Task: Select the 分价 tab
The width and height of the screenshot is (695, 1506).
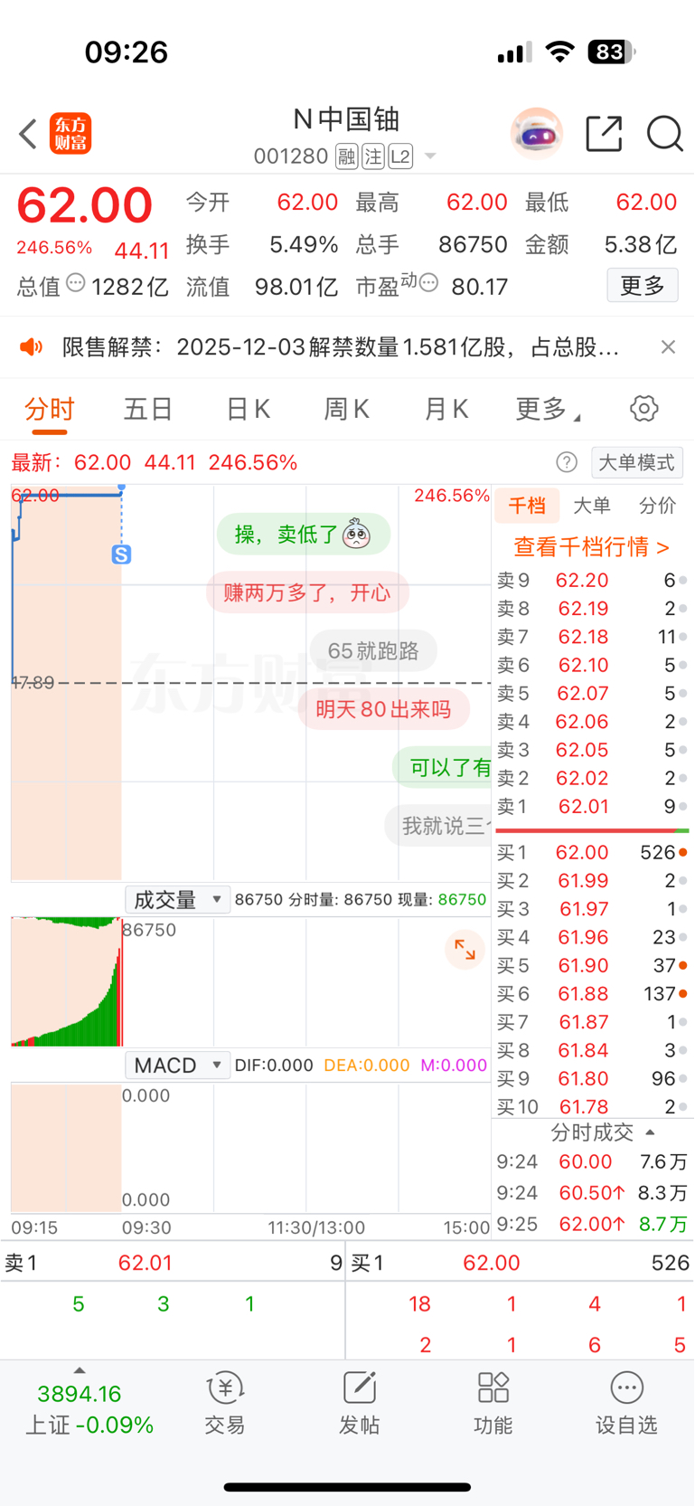Action: point(657,506)
